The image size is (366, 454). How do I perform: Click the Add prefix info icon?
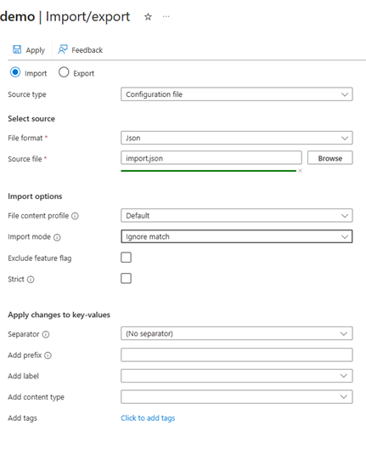(x=48, y=355)
